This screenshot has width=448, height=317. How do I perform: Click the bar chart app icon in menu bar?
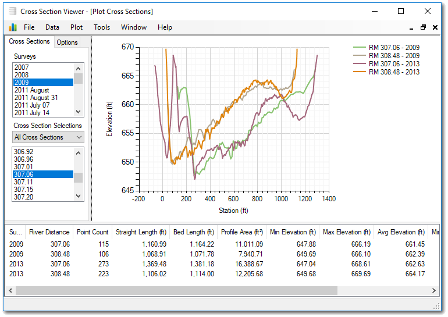13,27
